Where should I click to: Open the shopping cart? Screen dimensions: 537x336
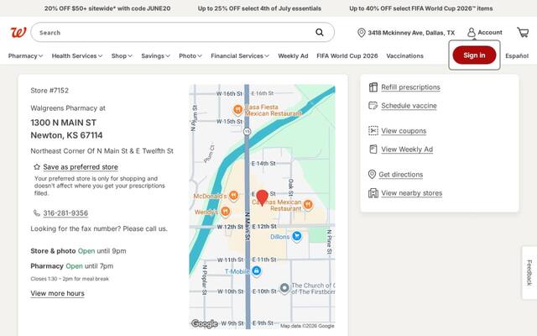click(523, 32)
